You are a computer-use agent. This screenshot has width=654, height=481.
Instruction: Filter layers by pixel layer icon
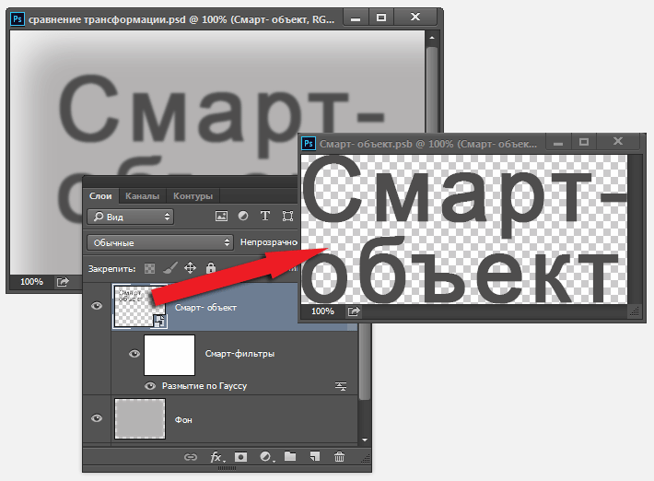point(221,216)
